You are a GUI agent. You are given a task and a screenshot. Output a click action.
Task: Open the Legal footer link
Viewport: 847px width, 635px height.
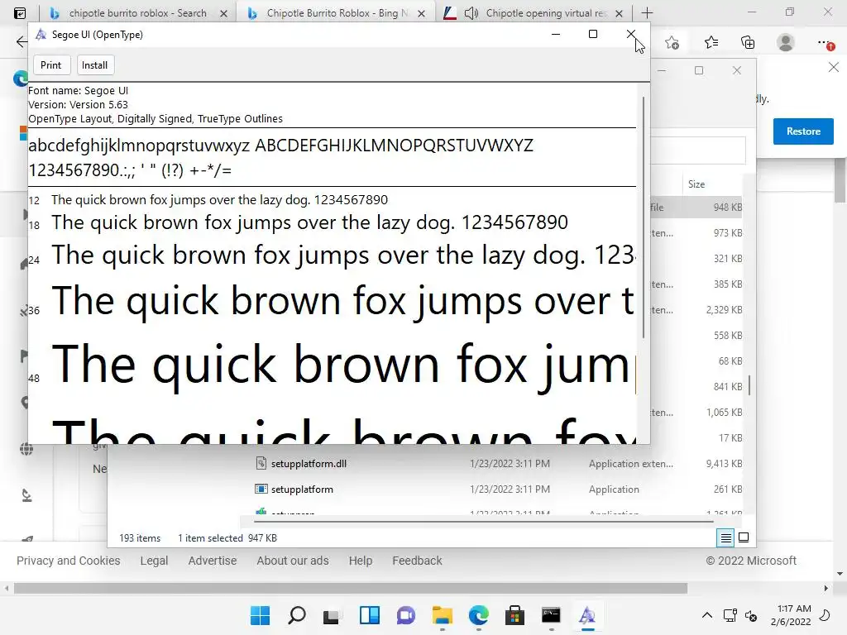tap(154, 561)
